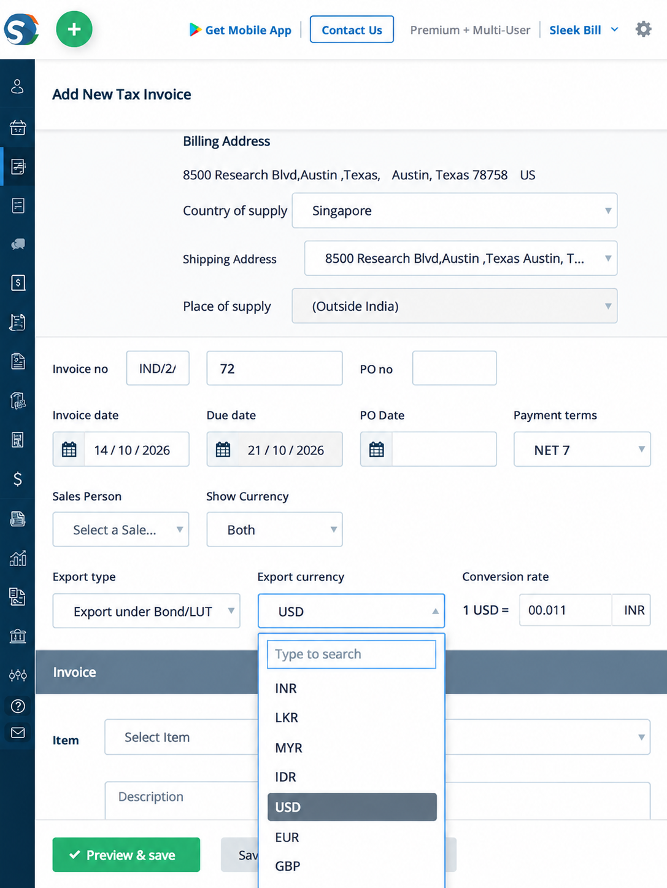Viewport: 667px width, 888px height.
Task: Choose IDR from currency list
Action: click(x=352, y=777)
